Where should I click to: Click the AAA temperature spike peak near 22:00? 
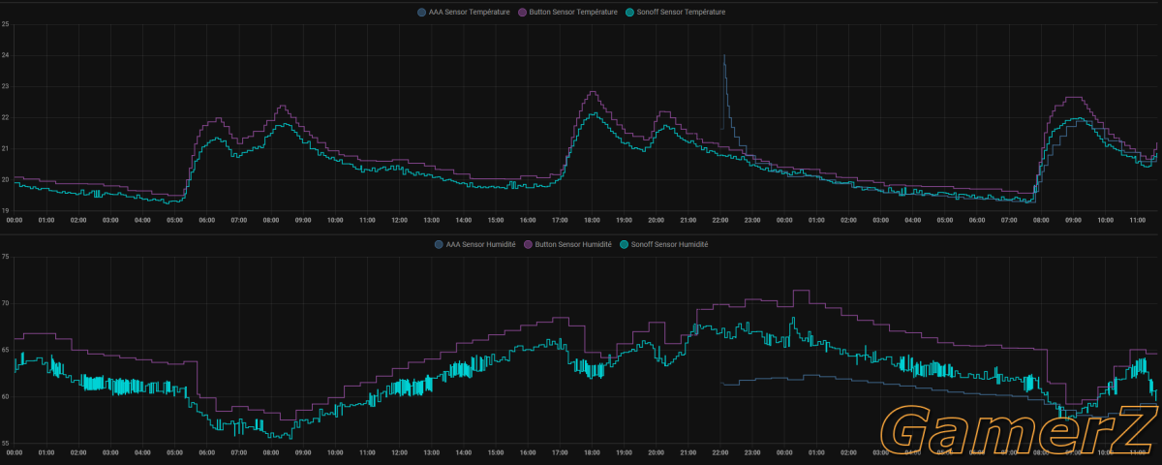(x=723, y=56)
